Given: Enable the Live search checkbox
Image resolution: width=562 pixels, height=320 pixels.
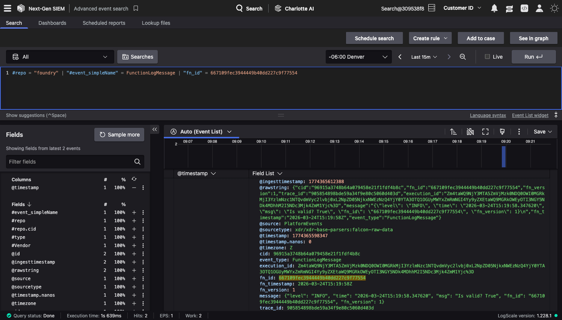Looking at the screenshot, I should click(x=487, y=57).
